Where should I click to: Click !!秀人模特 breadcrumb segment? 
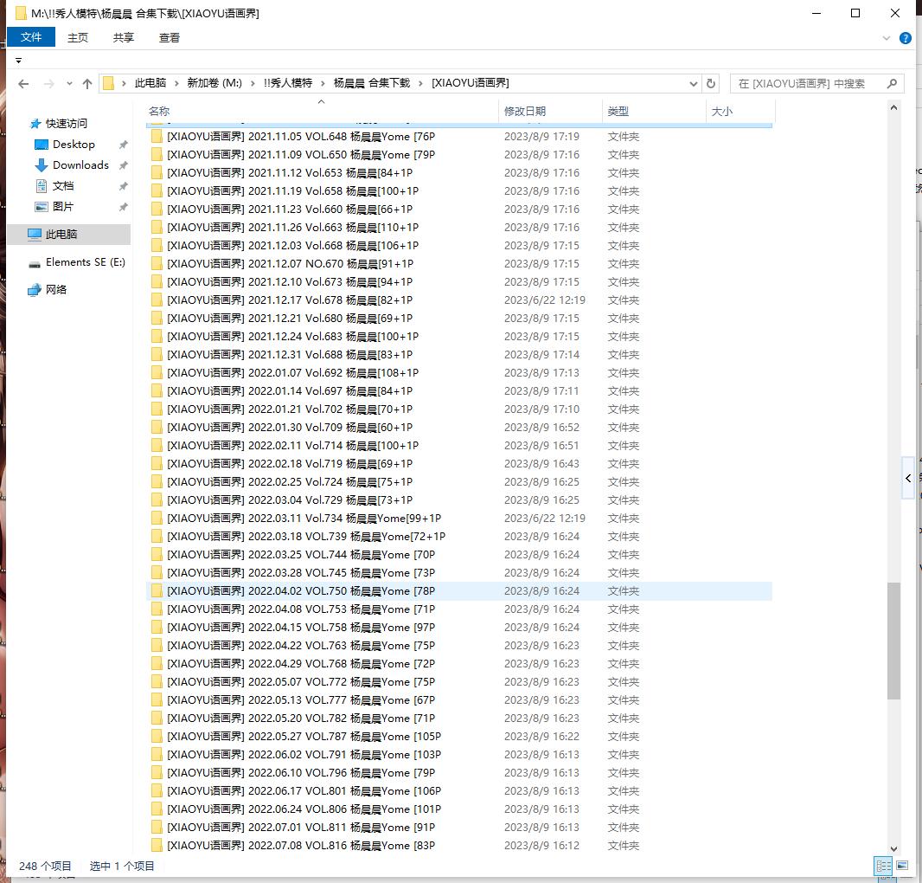pos(287,83)
